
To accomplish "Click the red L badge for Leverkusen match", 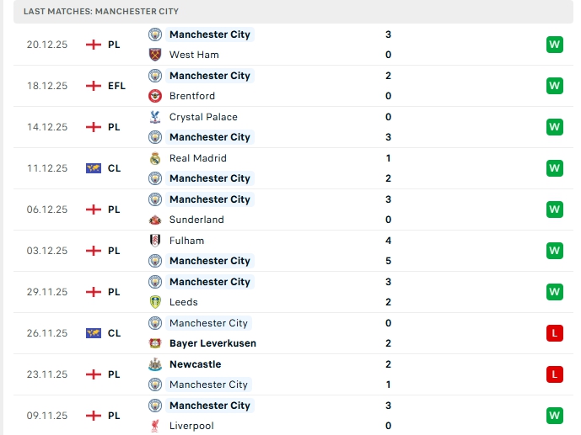I will [554, 333].
